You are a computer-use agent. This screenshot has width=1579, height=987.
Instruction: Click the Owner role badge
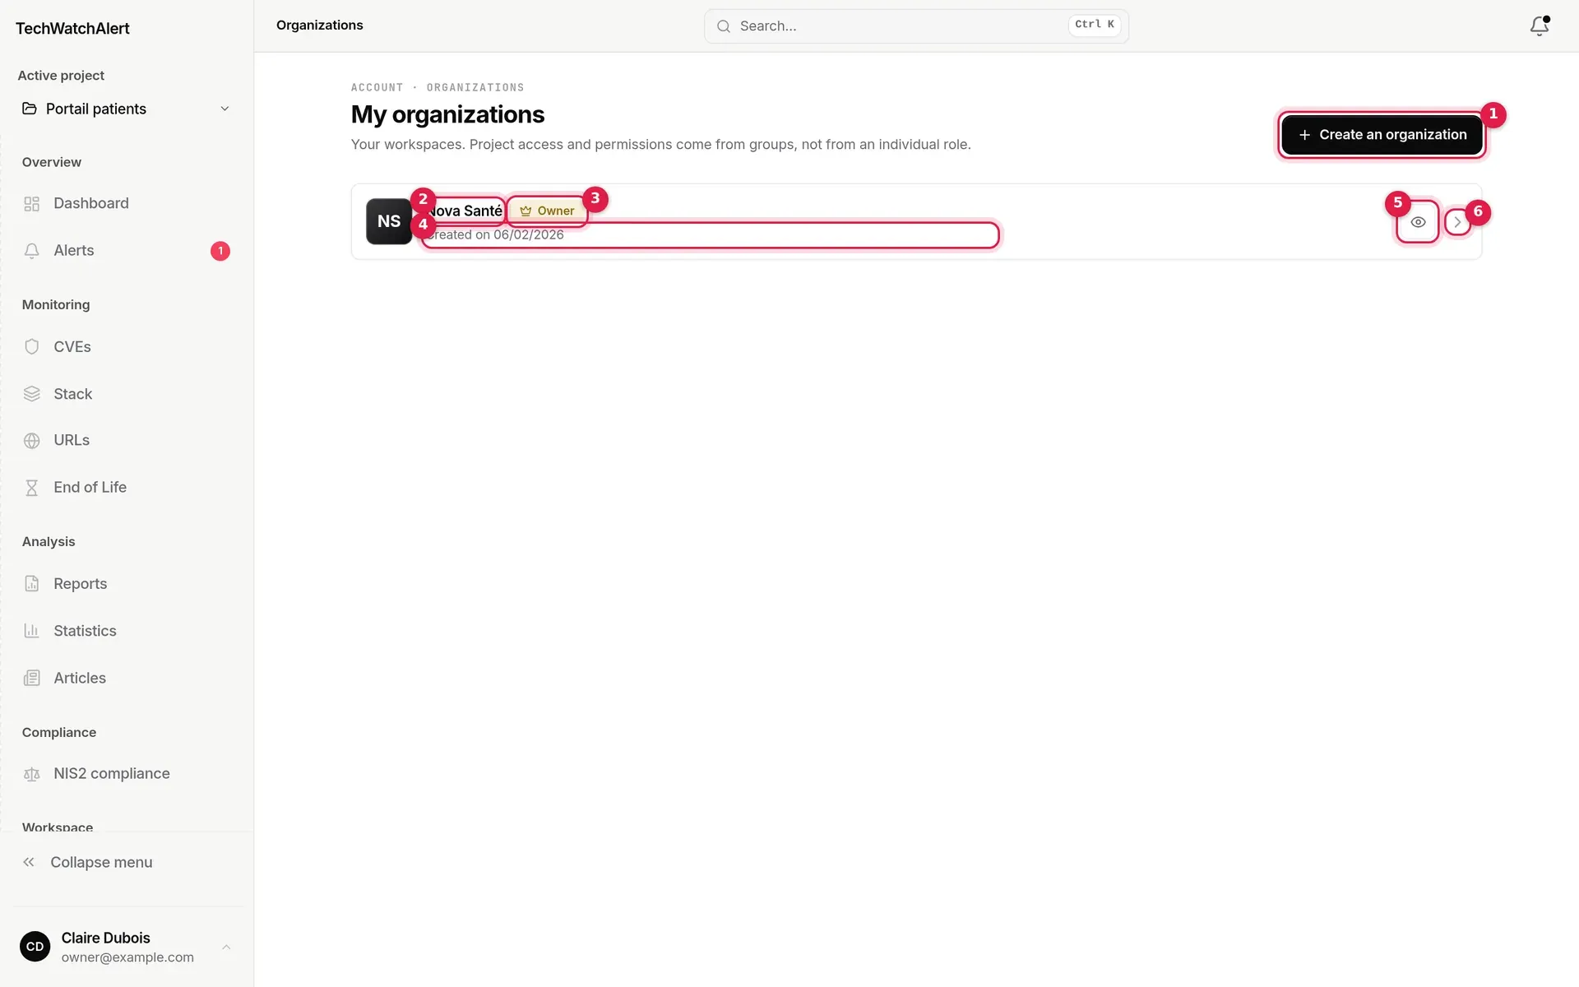point(547,211)
